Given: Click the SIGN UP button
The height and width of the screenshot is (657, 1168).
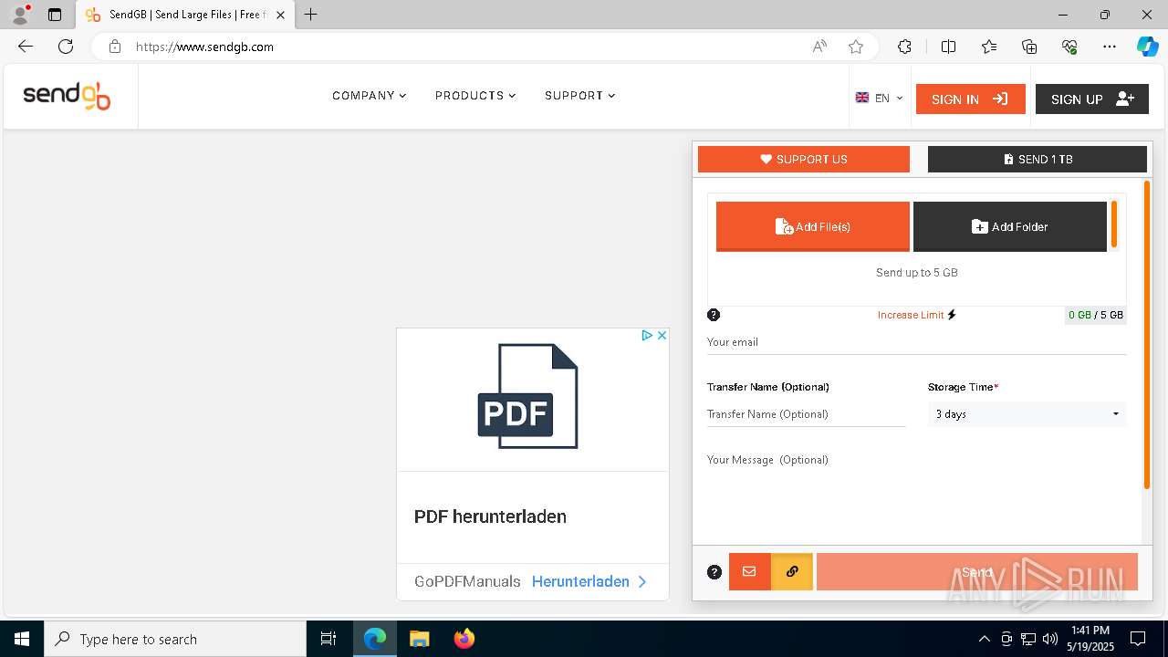Looking at the screenshot, I should [1092, 99].
